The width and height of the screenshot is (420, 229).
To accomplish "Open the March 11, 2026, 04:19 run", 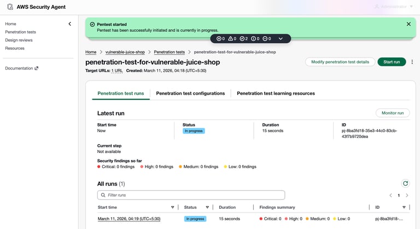I will coord(129,219).
